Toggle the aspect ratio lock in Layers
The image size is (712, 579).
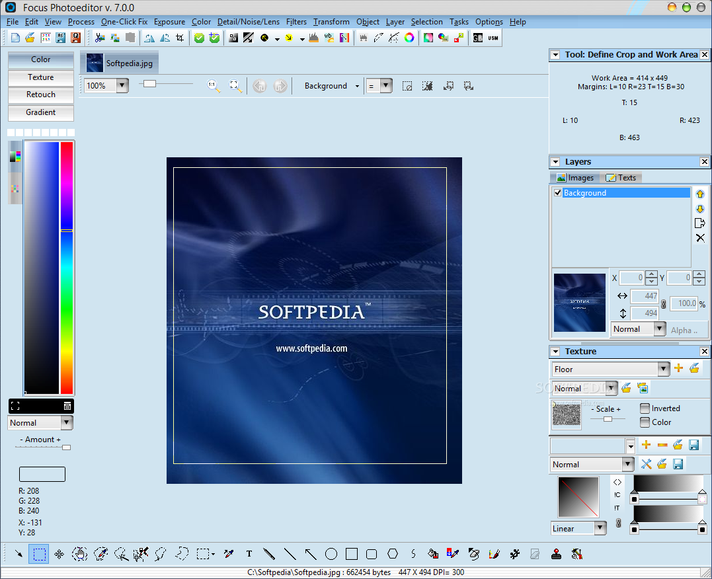pyautogui.click(x=664, y=304)
